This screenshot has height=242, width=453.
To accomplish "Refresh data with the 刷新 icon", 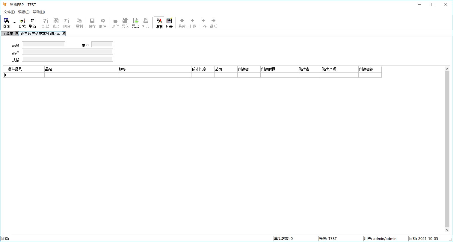I will [x=32, y=23].
